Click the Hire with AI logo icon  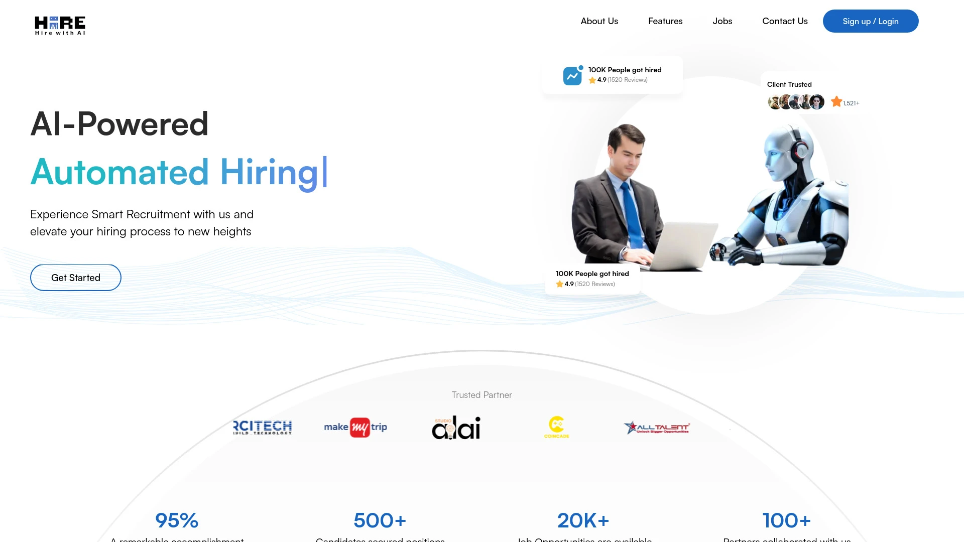point(60,25)
